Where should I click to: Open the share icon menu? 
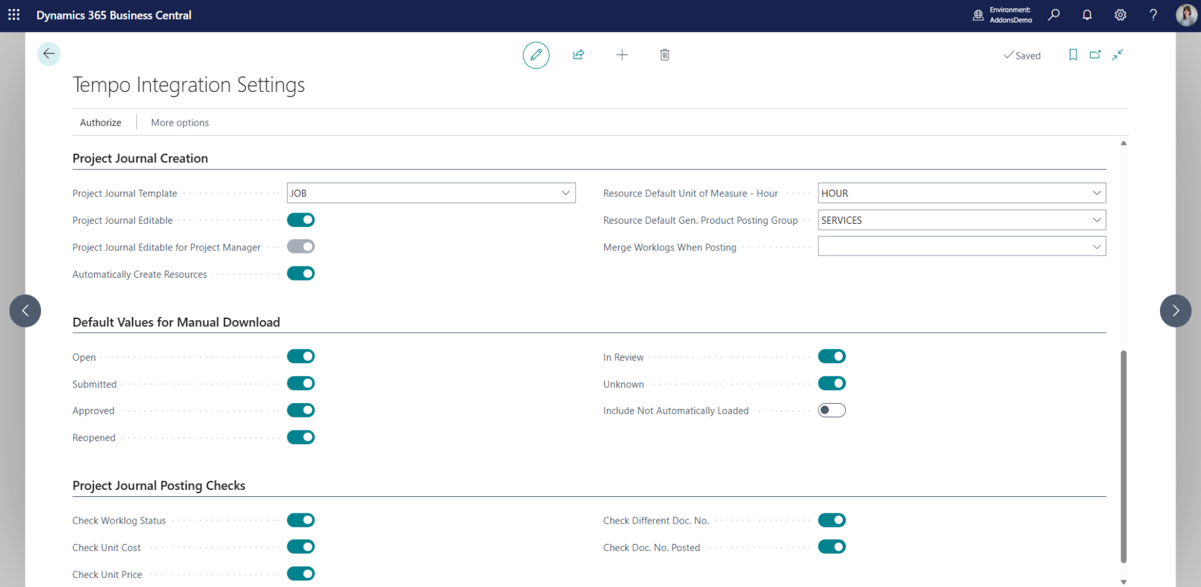tap(578, 55)
